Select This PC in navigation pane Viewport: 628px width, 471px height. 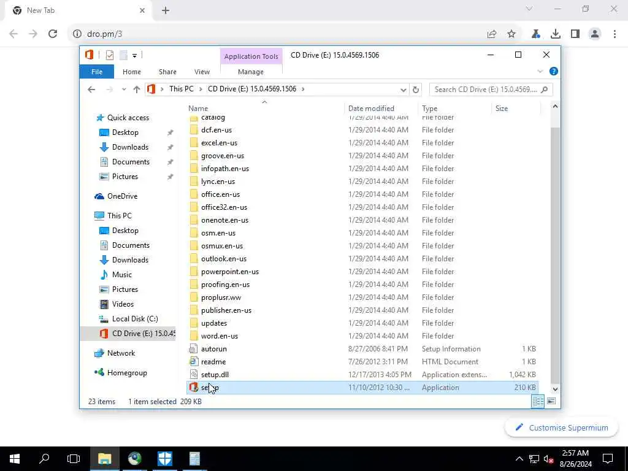coord(120,215)
